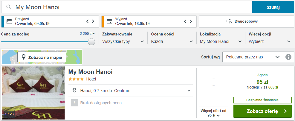Open the Przyjazd calendar icon
Viewport: 295px width, 121px height.
(x=9, y=21)
